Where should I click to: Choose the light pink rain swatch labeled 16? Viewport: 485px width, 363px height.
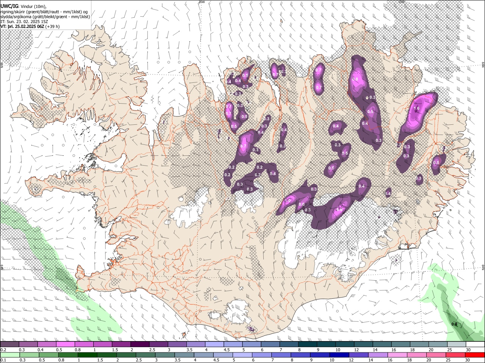coord(397,355)
